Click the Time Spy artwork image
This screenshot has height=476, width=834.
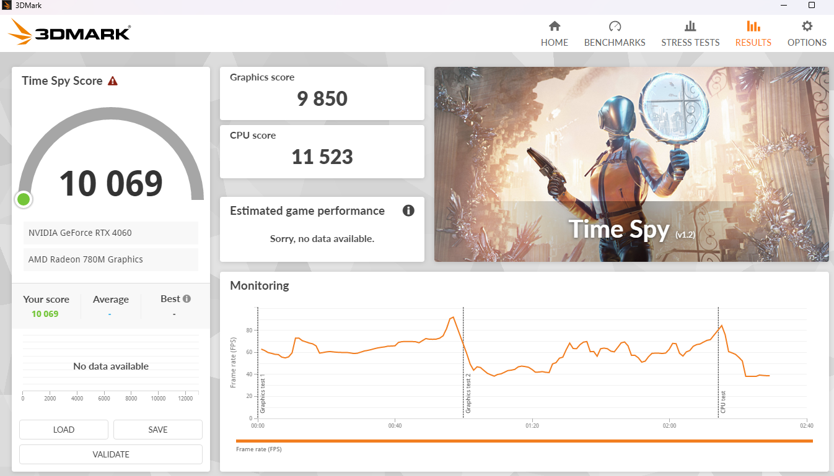tap(631, 164)
